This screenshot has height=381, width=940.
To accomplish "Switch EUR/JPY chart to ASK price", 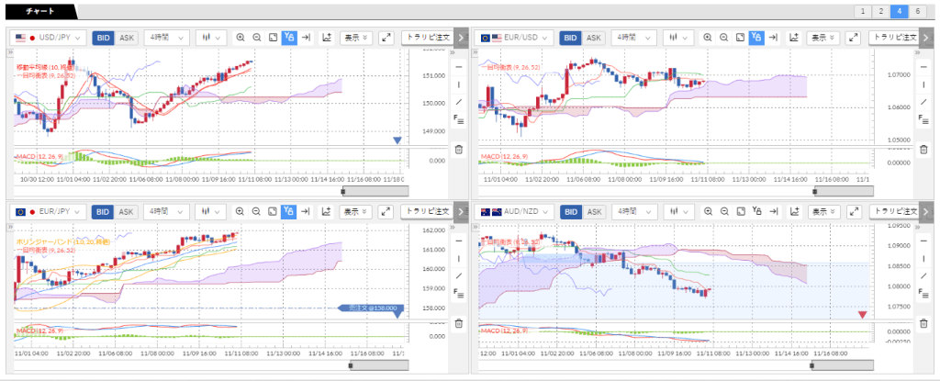I will pyautogui.click(x=127, y=212).
